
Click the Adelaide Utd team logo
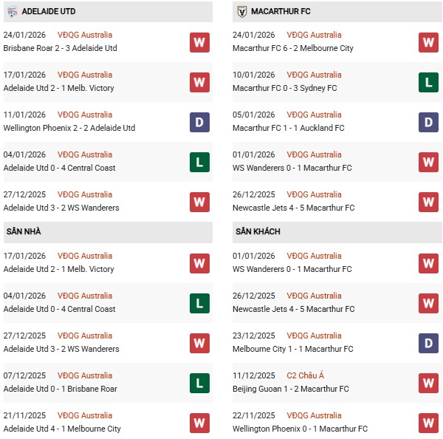(13, 12)
